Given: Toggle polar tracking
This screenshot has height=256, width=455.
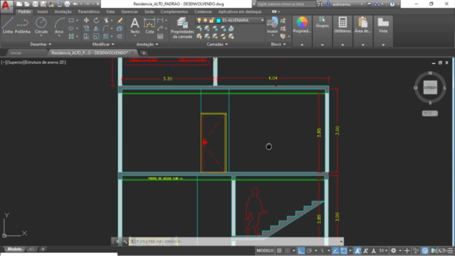Looking at the screenshot, I should click(x=309, y=250).
